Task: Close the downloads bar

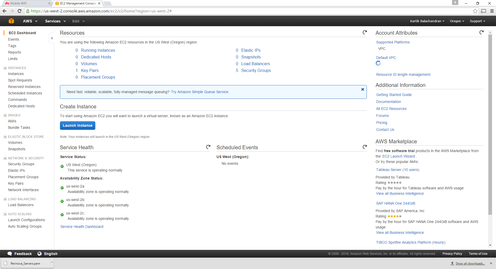Action: (491, 263)
